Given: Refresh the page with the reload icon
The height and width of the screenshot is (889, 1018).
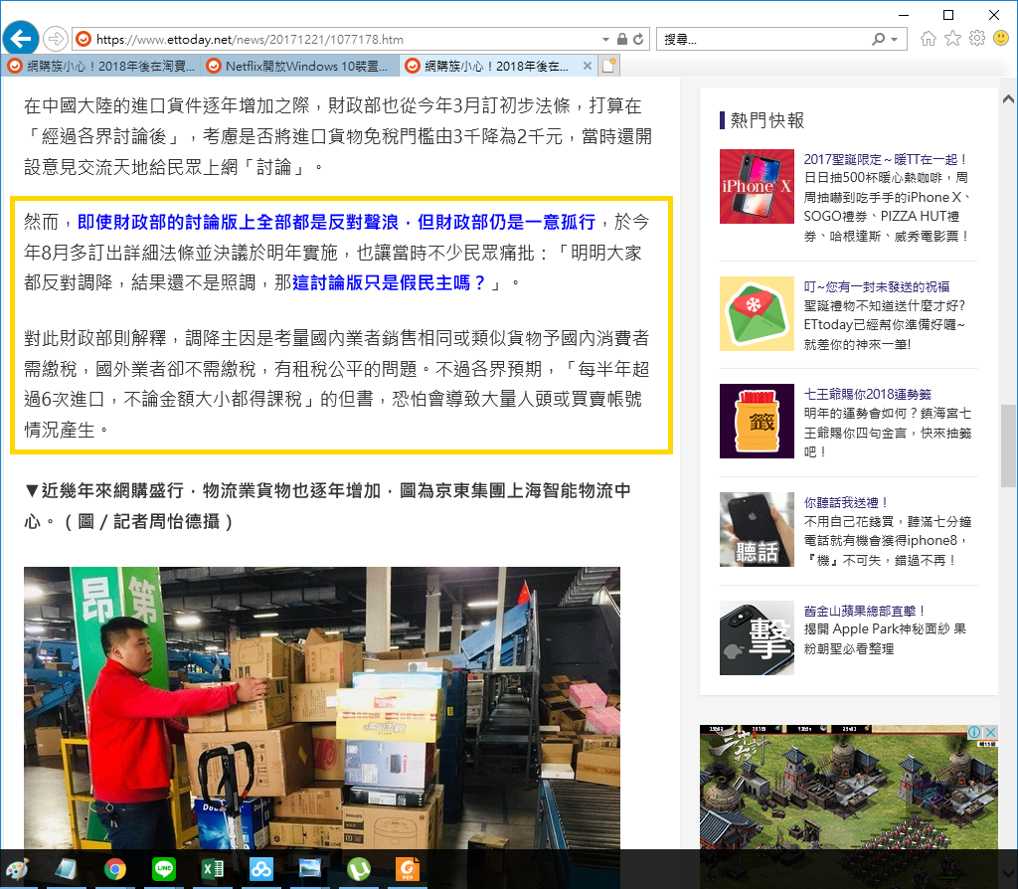Looking at the screenshot, I should pos(639,38).
